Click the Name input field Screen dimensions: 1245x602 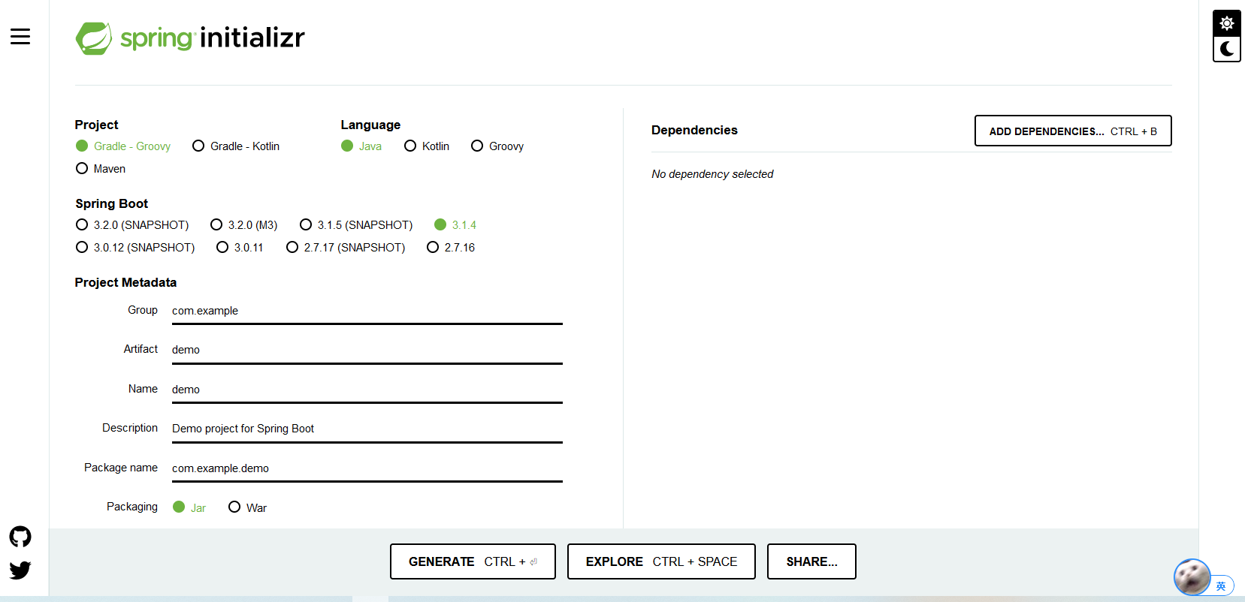coord(367,390)
